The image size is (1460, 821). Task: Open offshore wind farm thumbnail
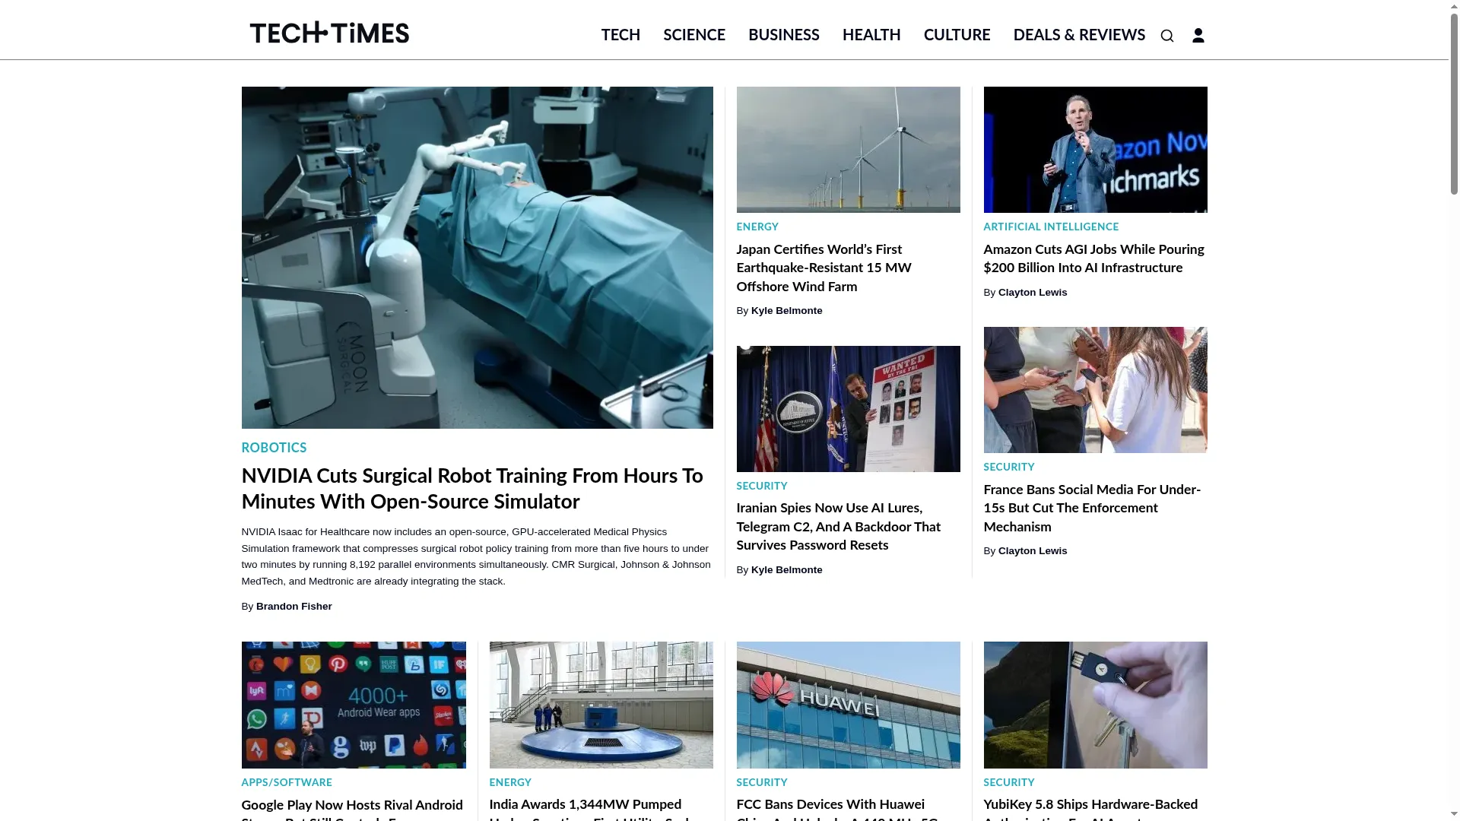pyautogui.click(x=848, y=150)
